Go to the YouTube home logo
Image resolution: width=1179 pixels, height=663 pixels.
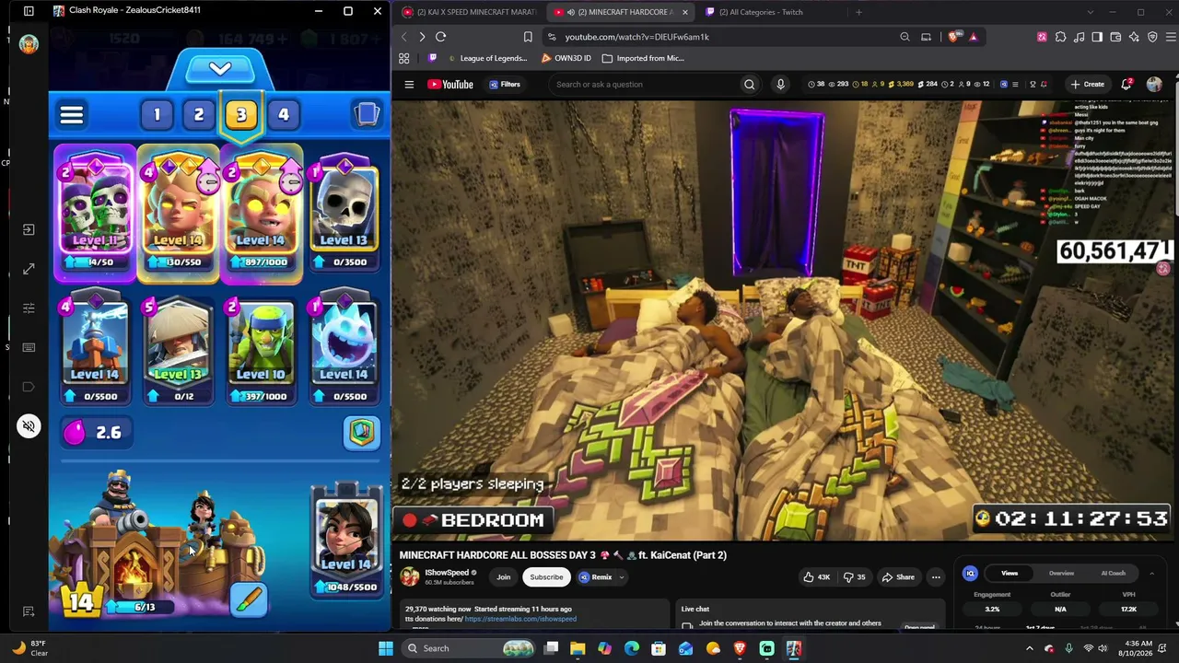pos(450,85)
